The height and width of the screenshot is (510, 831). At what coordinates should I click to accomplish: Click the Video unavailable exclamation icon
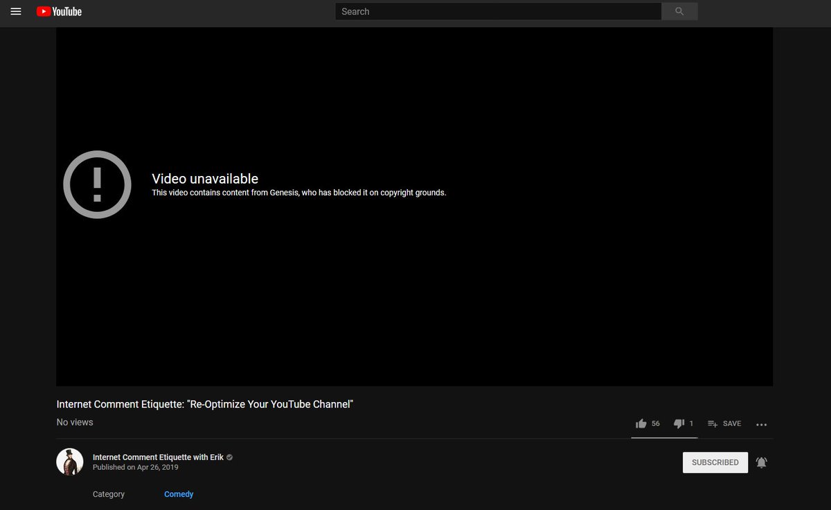click(x=97, y=185)
